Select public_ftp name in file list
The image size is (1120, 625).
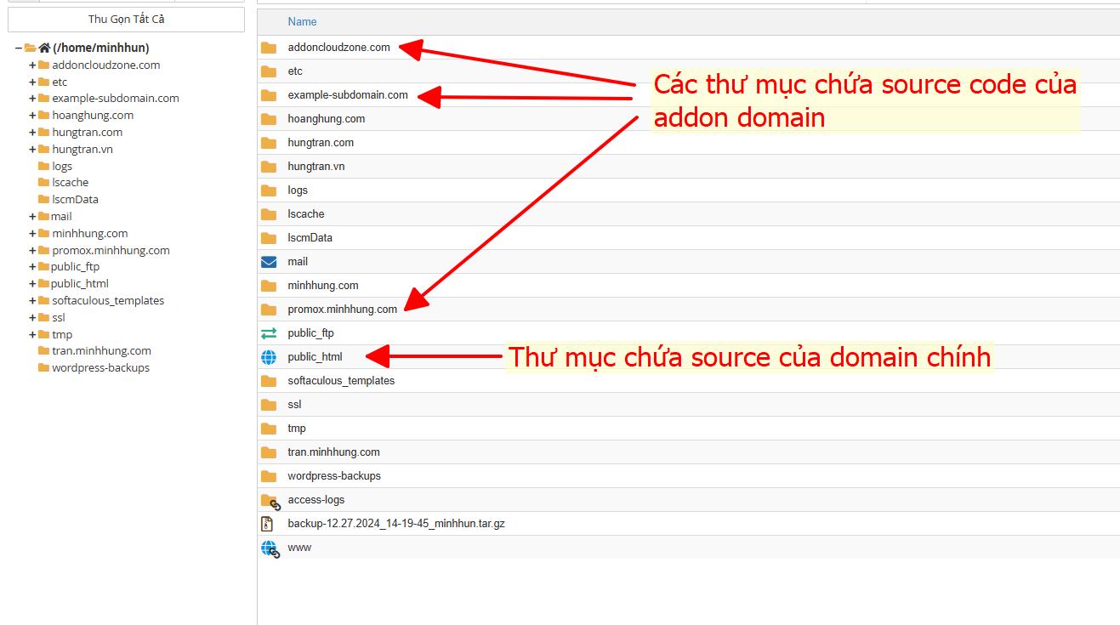tap(310, 333)
